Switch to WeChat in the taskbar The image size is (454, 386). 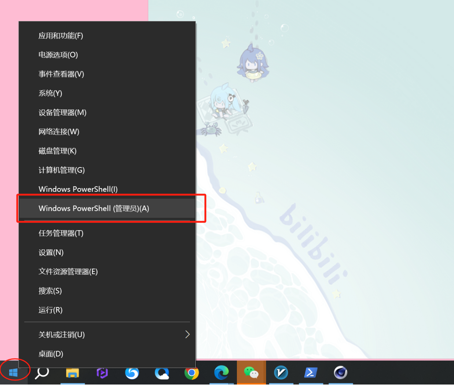coord(251,373)
